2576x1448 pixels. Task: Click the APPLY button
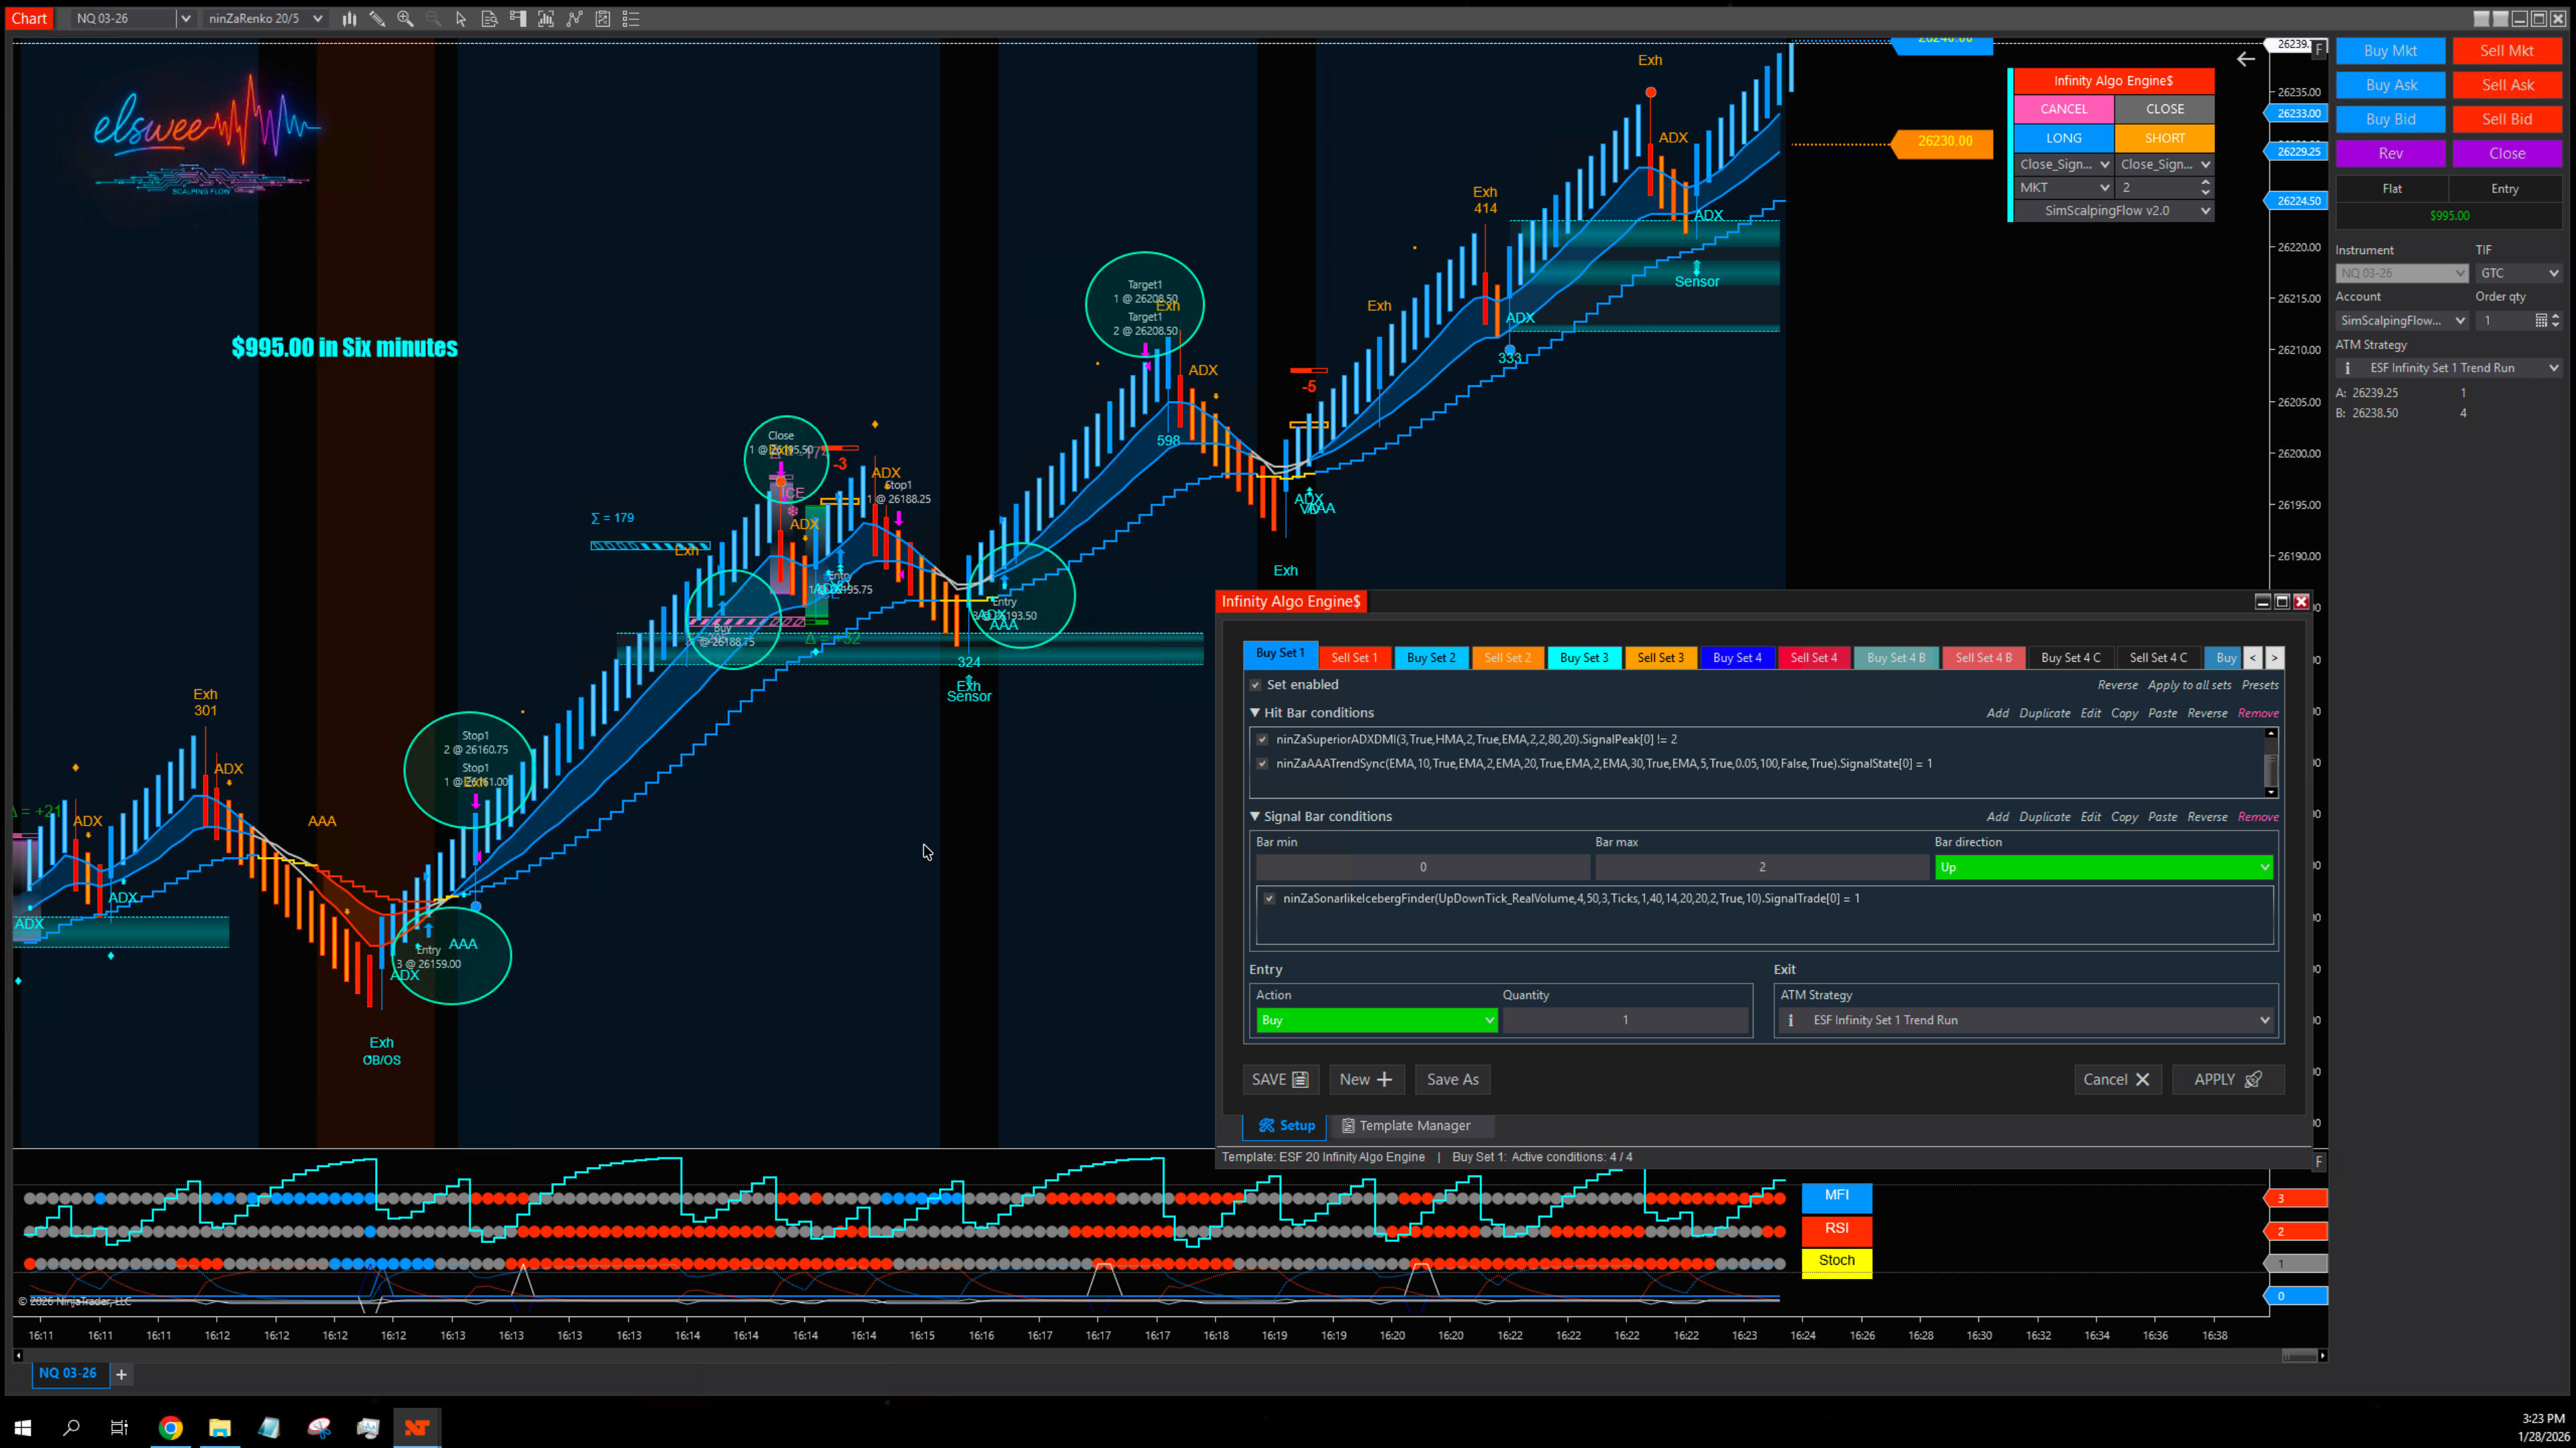pos(2227,1079)
